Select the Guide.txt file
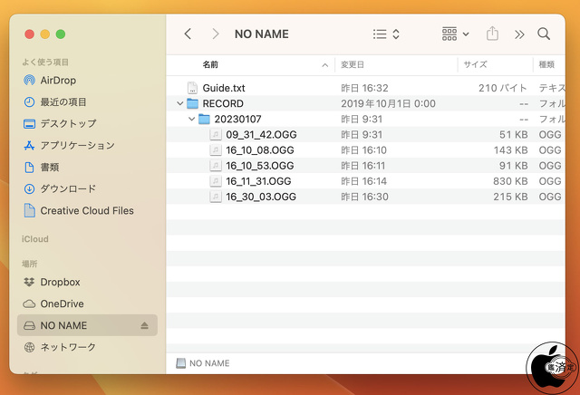Image resolution: width=580 pixels, height=395 pixels. point(223,89)
